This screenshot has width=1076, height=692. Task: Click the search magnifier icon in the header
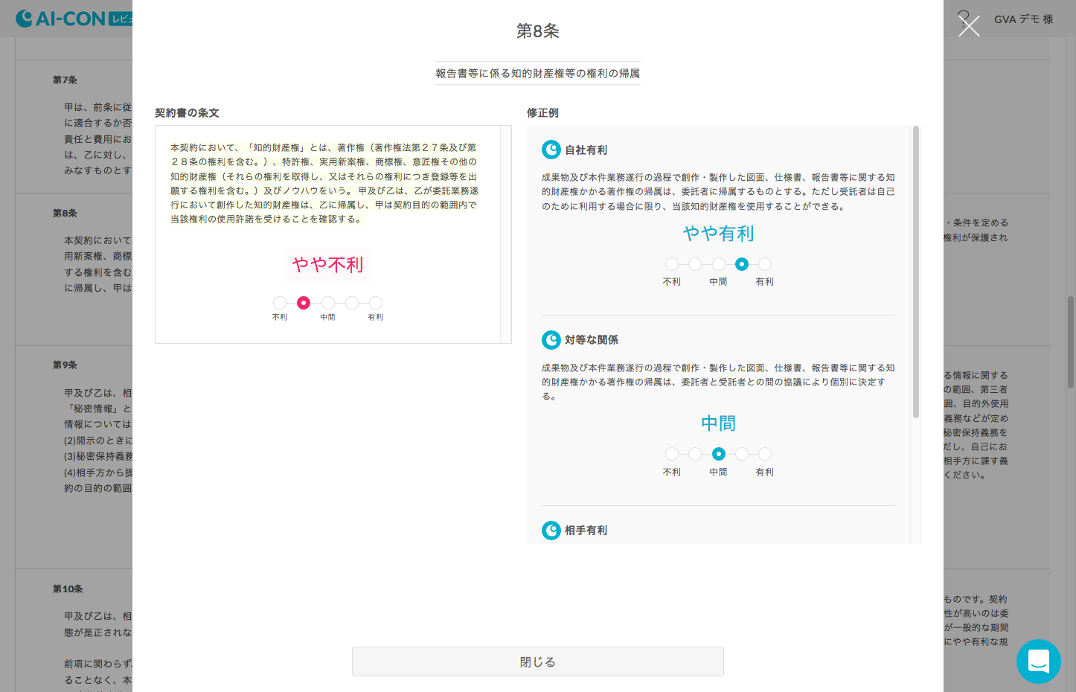tap(964, 16)
